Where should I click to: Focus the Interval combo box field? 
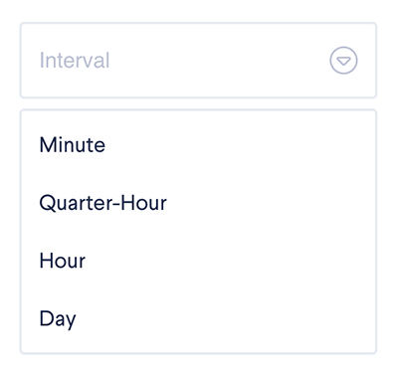(198, 60)
